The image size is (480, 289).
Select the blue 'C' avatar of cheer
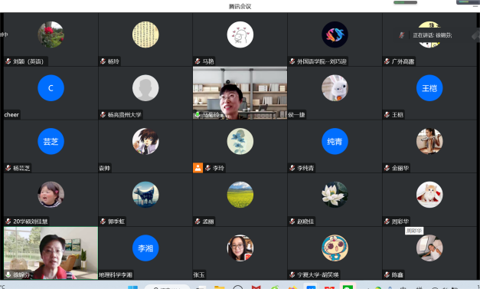tap(51, 88)
